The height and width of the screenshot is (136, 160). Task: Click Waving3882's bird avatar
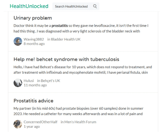click(18, 41)
